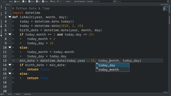Click 'False' on the return line 15

(45, 69)
